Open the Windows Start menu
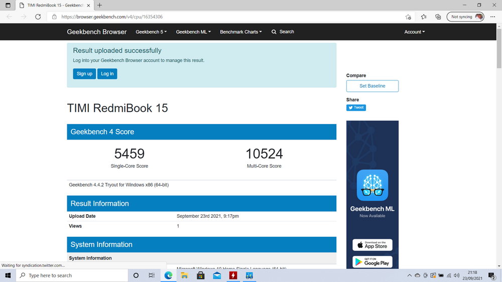 tap(8, 275)
